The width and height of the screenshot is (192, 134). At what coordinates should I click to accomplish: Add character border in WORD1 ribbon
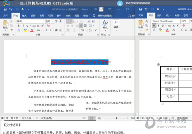[x=60, y=21]
